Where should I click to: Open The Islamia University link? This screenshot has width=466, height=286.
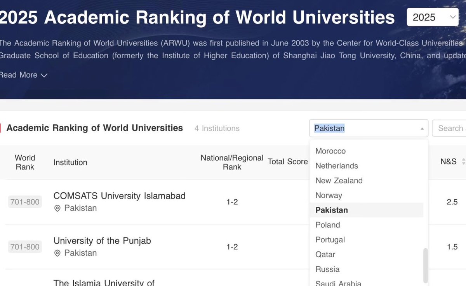104,283
